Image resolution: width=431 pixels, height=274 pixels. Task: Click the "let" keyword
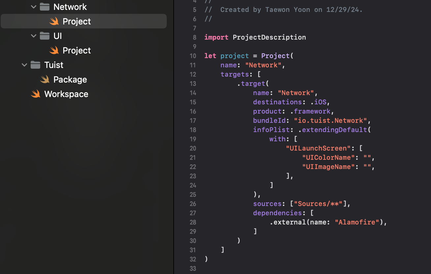click(x=210, y=56)
